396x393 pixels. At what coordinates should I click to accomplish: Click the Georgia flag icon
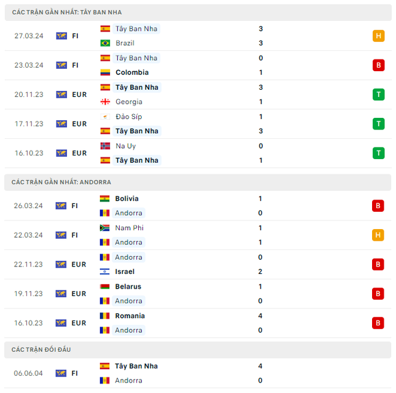[x=105, y=102]
